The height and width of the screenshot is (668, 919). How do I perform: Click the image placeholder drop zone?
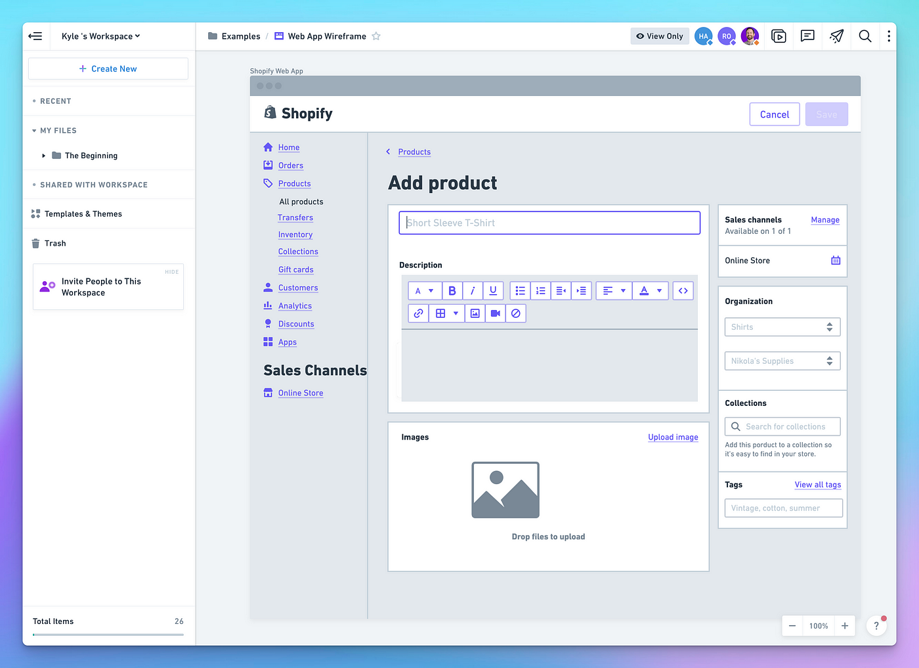[x=505, y=490]
